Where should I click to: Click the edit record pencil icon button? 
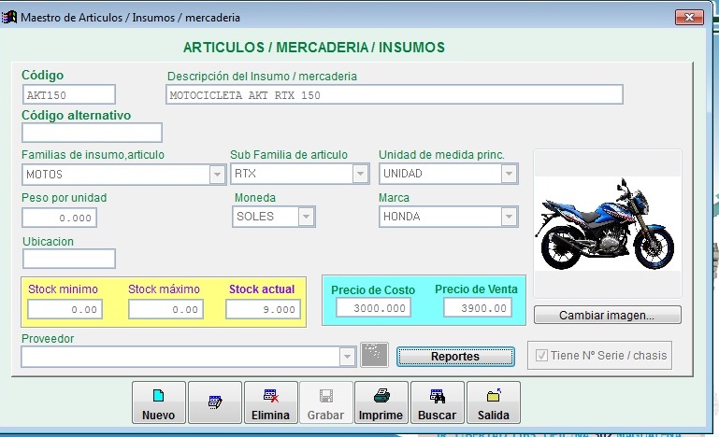tap(215, 403)
